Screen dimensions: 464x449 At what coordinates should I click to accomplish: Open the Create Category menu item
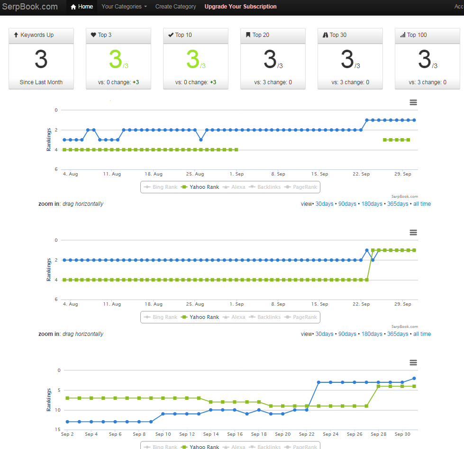pyautogui.click(x=175, y=7)
